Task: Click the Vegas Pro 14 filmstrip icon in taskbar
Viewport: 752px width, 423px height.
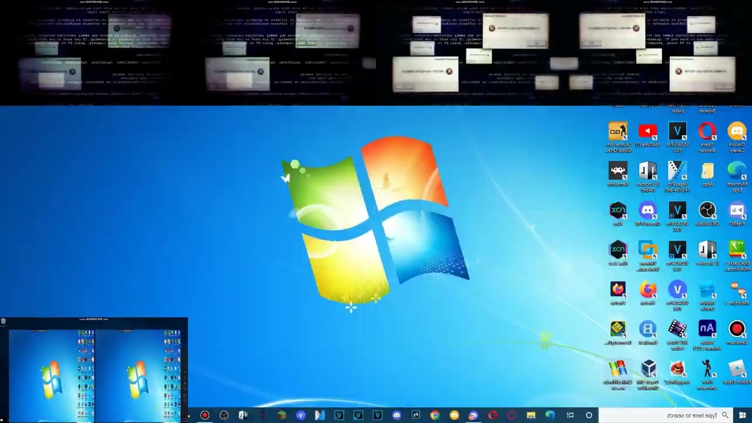Action: (x=320, y=415)
